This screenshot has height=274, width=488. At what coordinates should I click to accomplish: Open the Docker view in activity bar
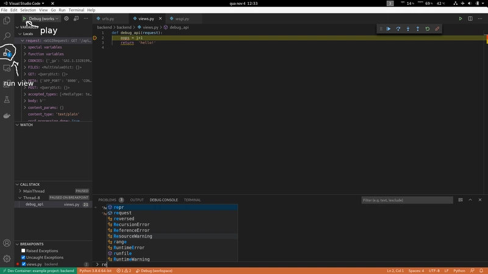pos(7,116)
